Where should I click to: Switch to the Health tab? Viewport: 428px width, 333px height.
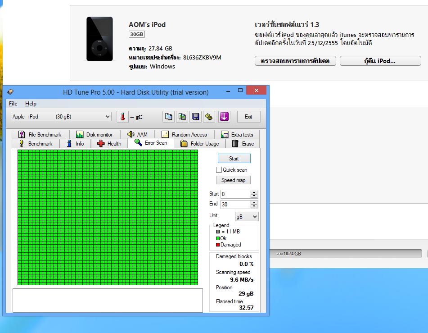pos(109,144)
